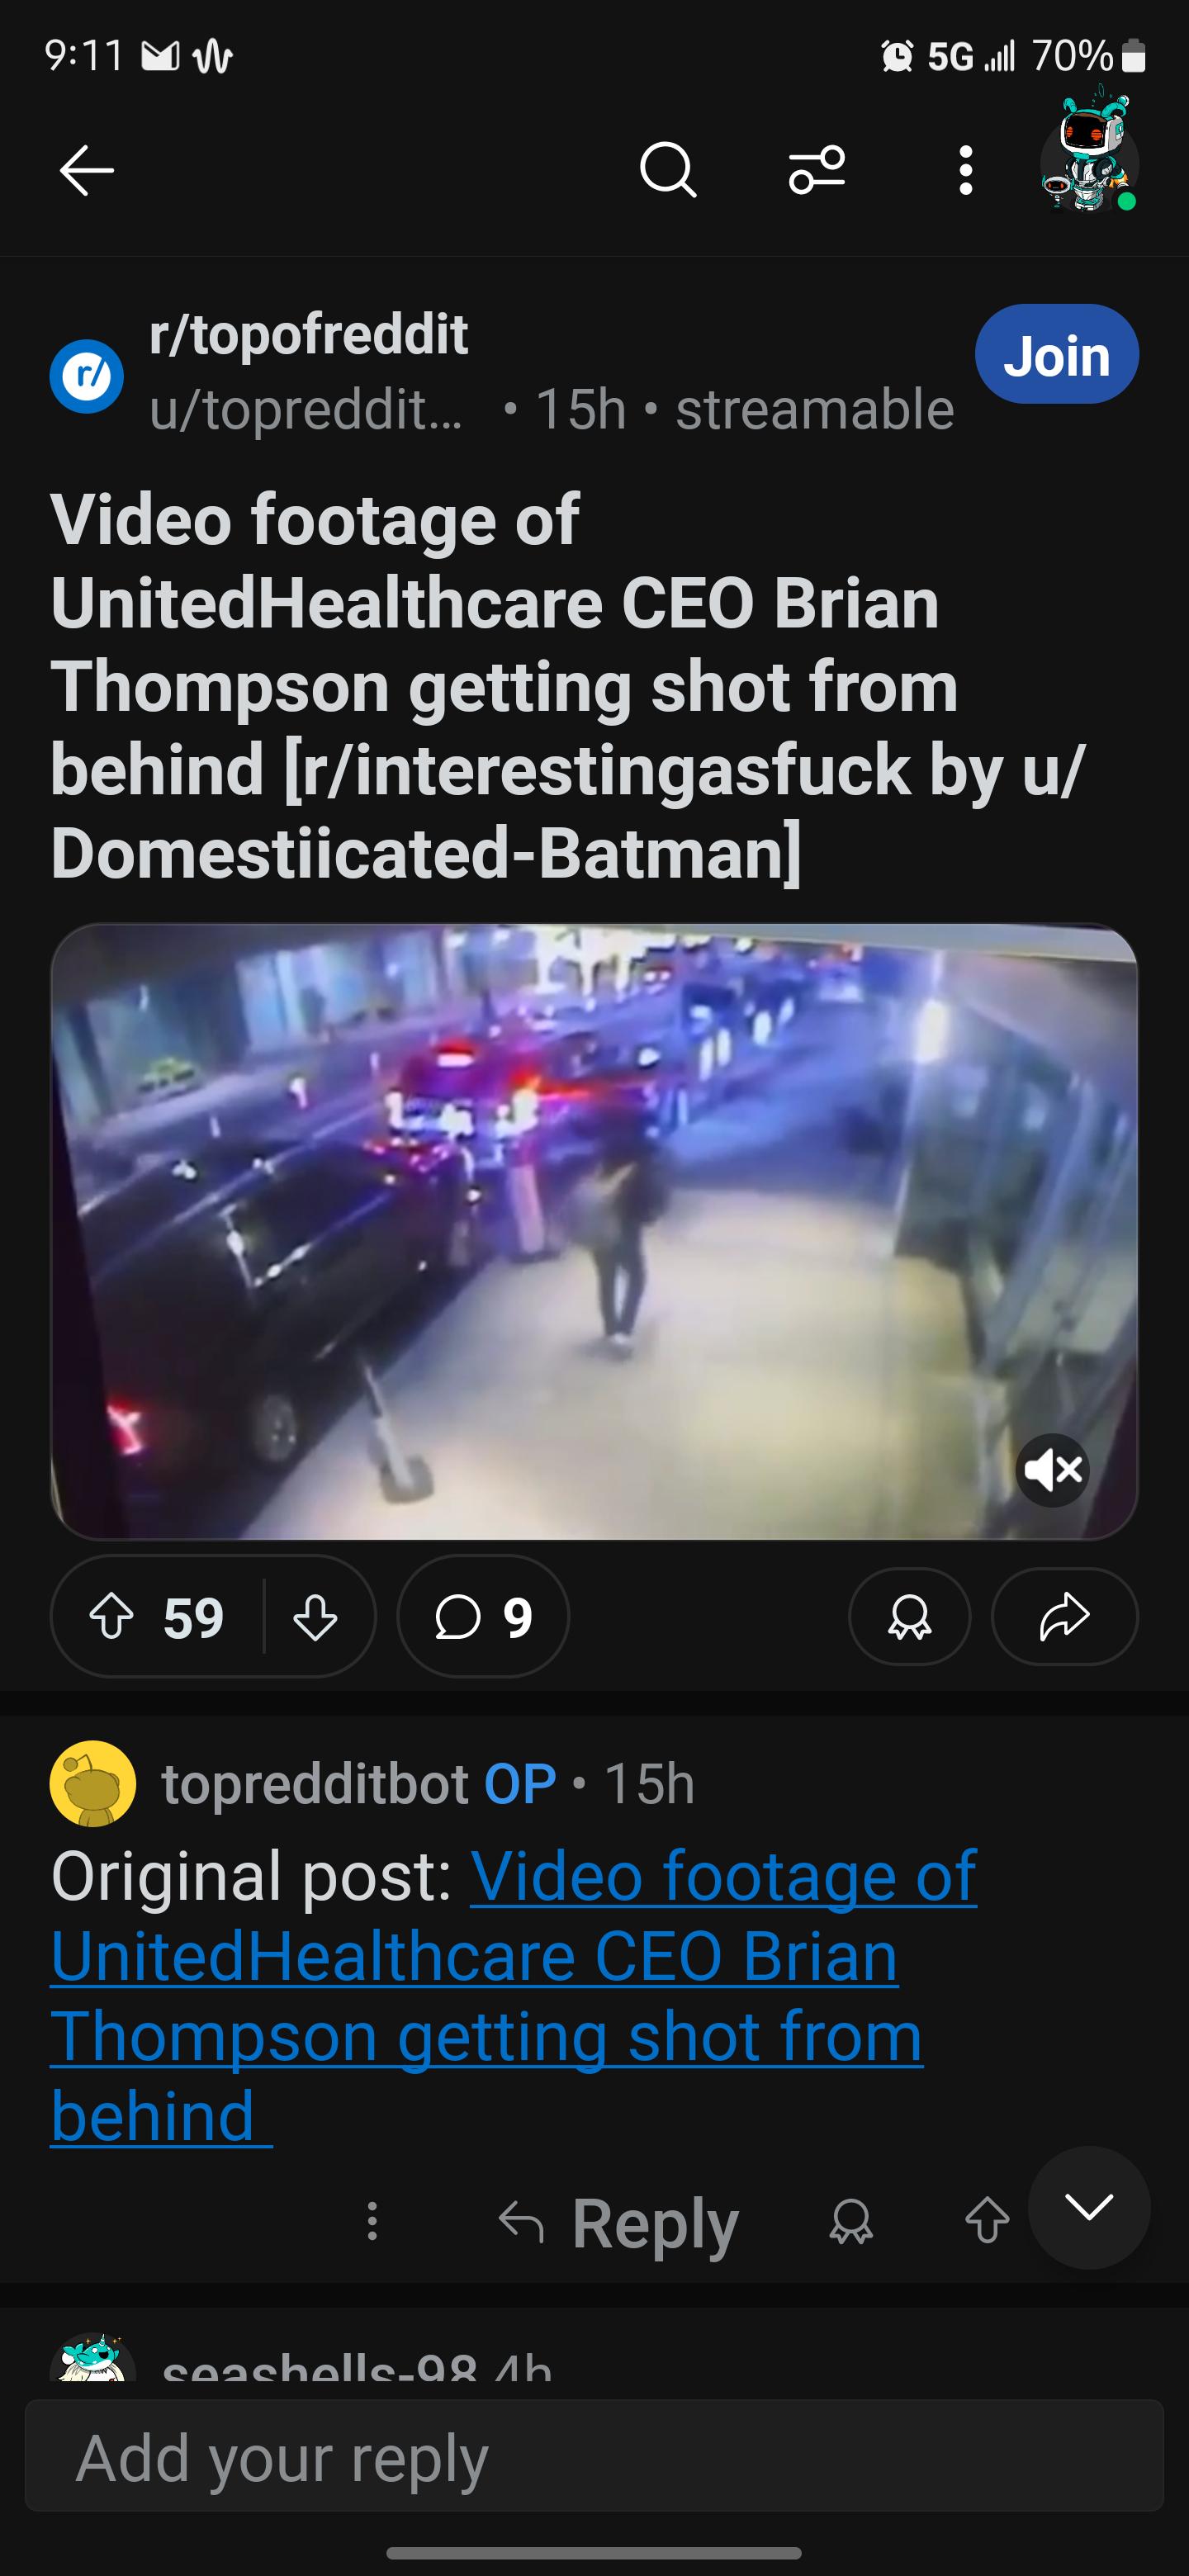Open the search icon
1189x2576 pixels.
pos(667,170)
